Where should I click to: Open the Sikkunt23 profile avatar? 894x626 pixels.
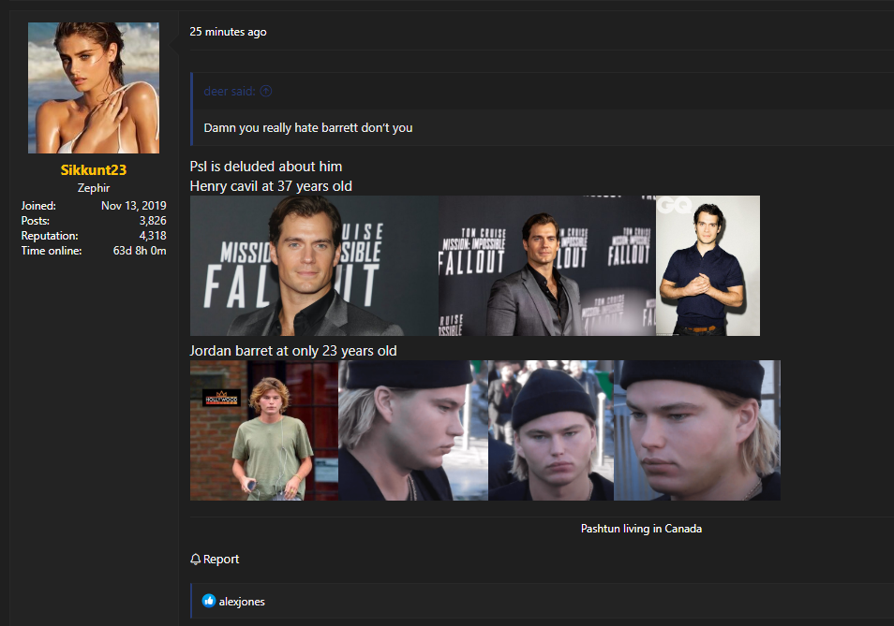pos(94,88)
